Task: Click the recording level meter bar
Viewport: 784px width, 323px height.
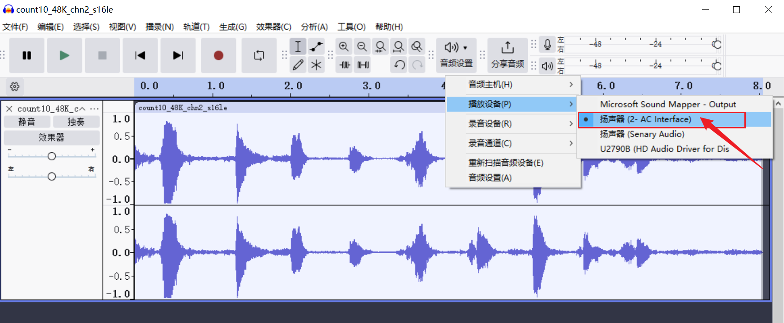Action: (643, 44)
